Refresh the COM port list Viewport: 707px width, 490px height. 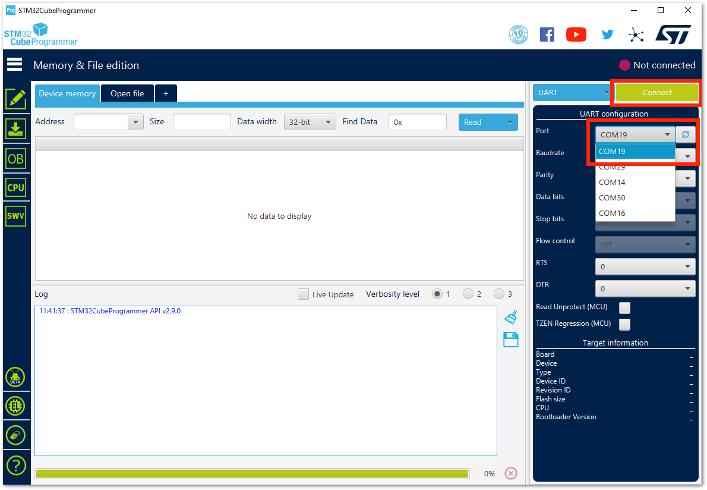[686, 134]
